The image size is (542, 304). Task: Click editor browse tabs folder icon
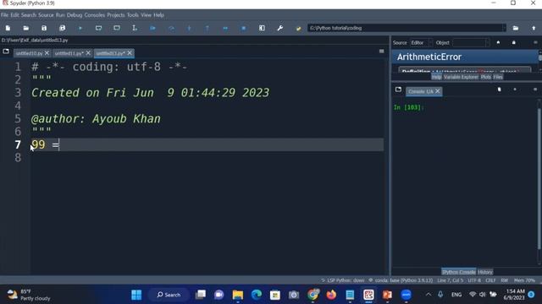pyautogui.click(x=6, y=52)
